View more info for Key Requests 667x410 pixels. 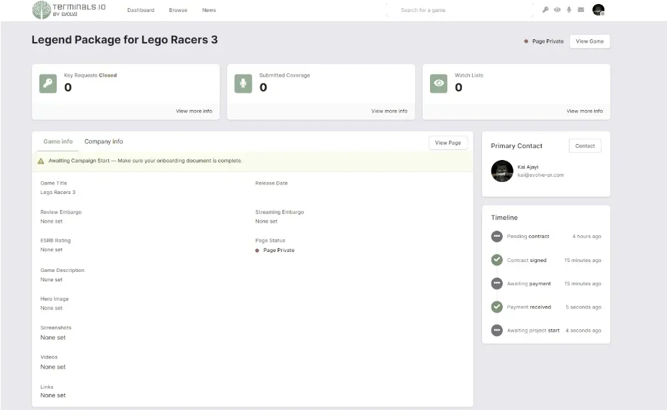tap(194, 111)
